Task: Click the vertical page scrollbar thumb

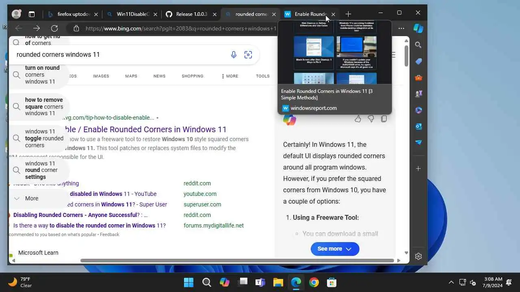Action: point(406,56)
